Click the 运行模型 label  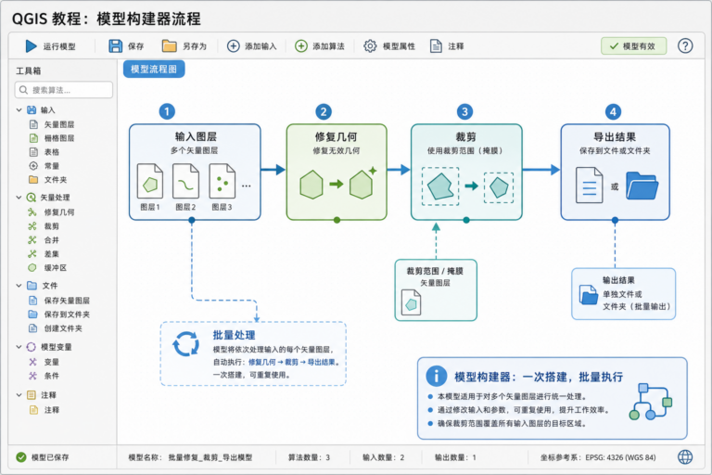[x=59, y=46]
